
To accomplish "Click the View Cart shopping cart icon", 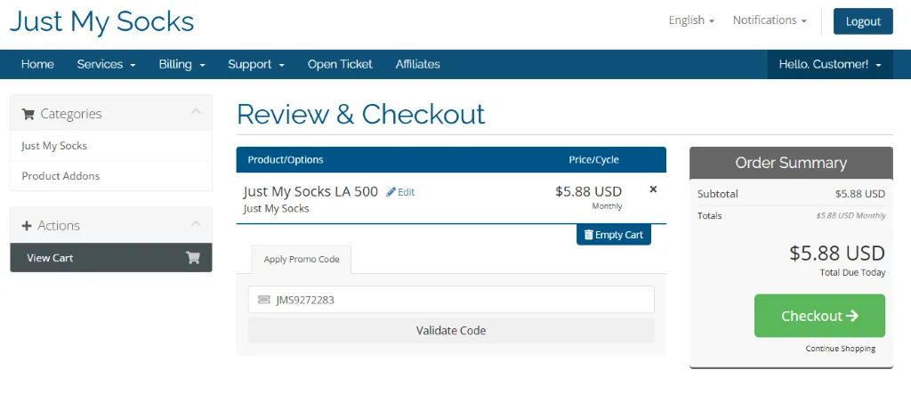I will coord(193,257).
